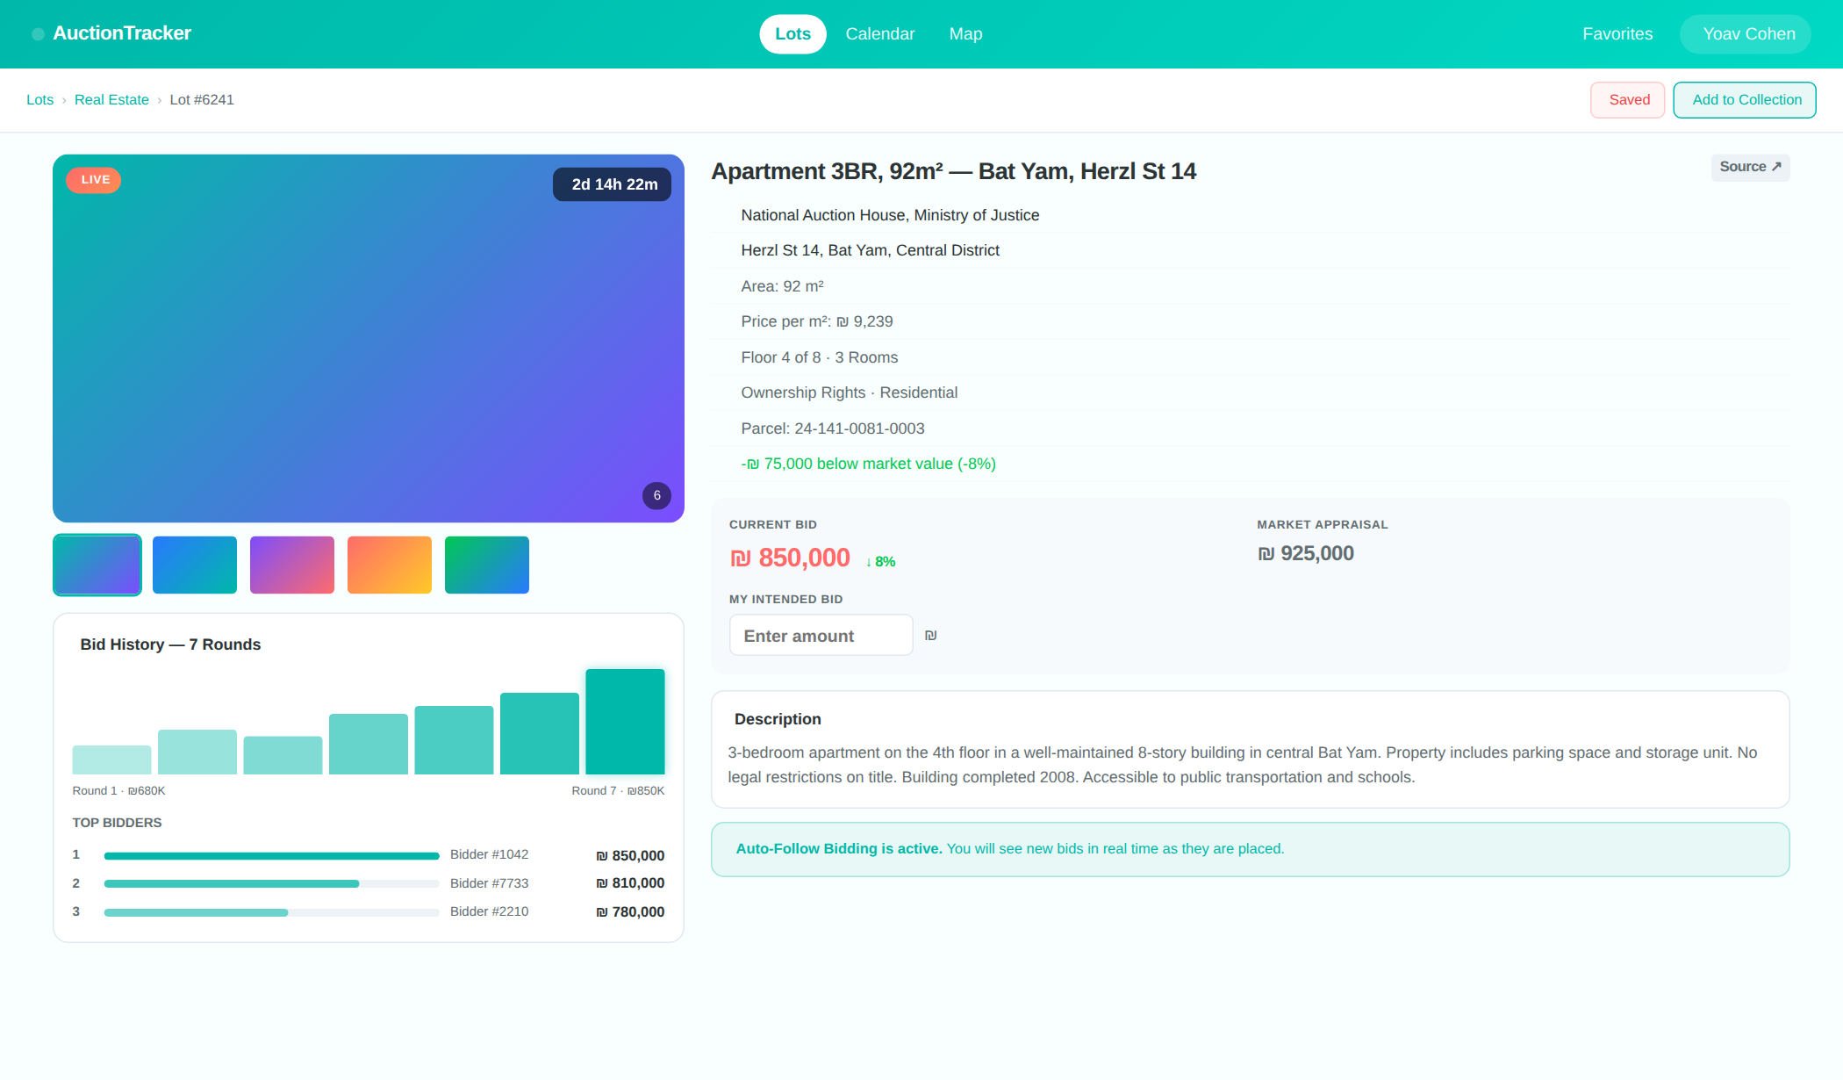Select the green-blue thumbnail
The height and width of the screenshot is (1080, 1843).
[x=487, y=565]
